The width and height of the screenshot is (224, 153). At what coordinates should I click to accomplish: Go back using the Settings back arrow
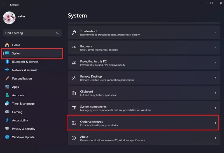click(x=4, y=5)
